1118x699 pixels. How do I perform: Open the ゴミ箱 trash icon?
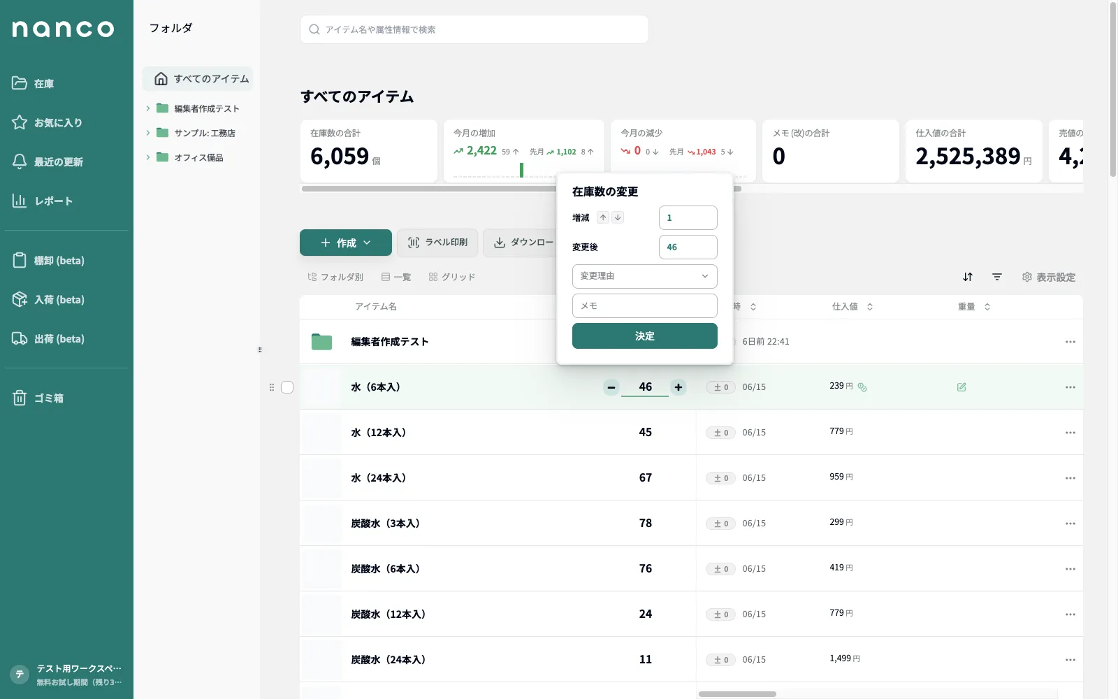click(x=20, y=398)
